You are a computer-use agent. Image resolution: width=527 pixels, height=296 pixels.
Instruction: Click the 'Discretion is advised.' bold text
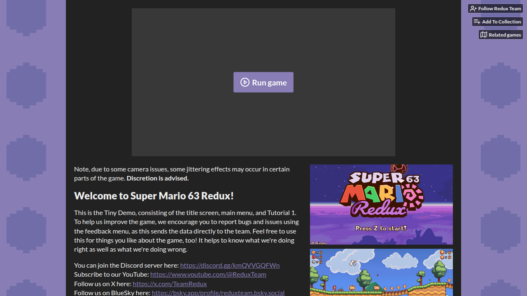tap(158, 178)
